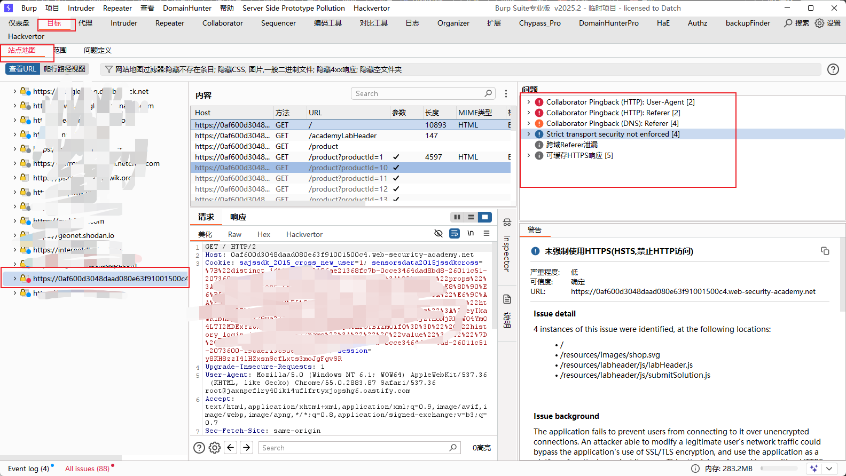Click the contents search magnifier icon

tap(488, 93)
